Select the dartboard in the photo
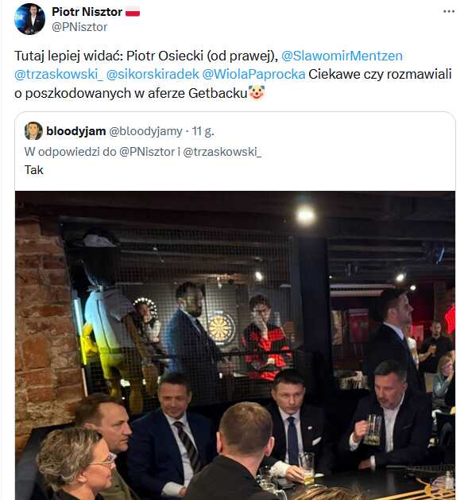The image size is (464, 500). [221, 328]
